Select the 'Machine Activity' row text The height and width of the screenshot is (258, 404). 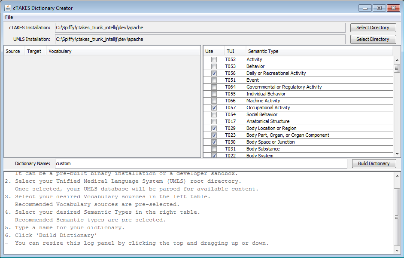coord(263,101)
